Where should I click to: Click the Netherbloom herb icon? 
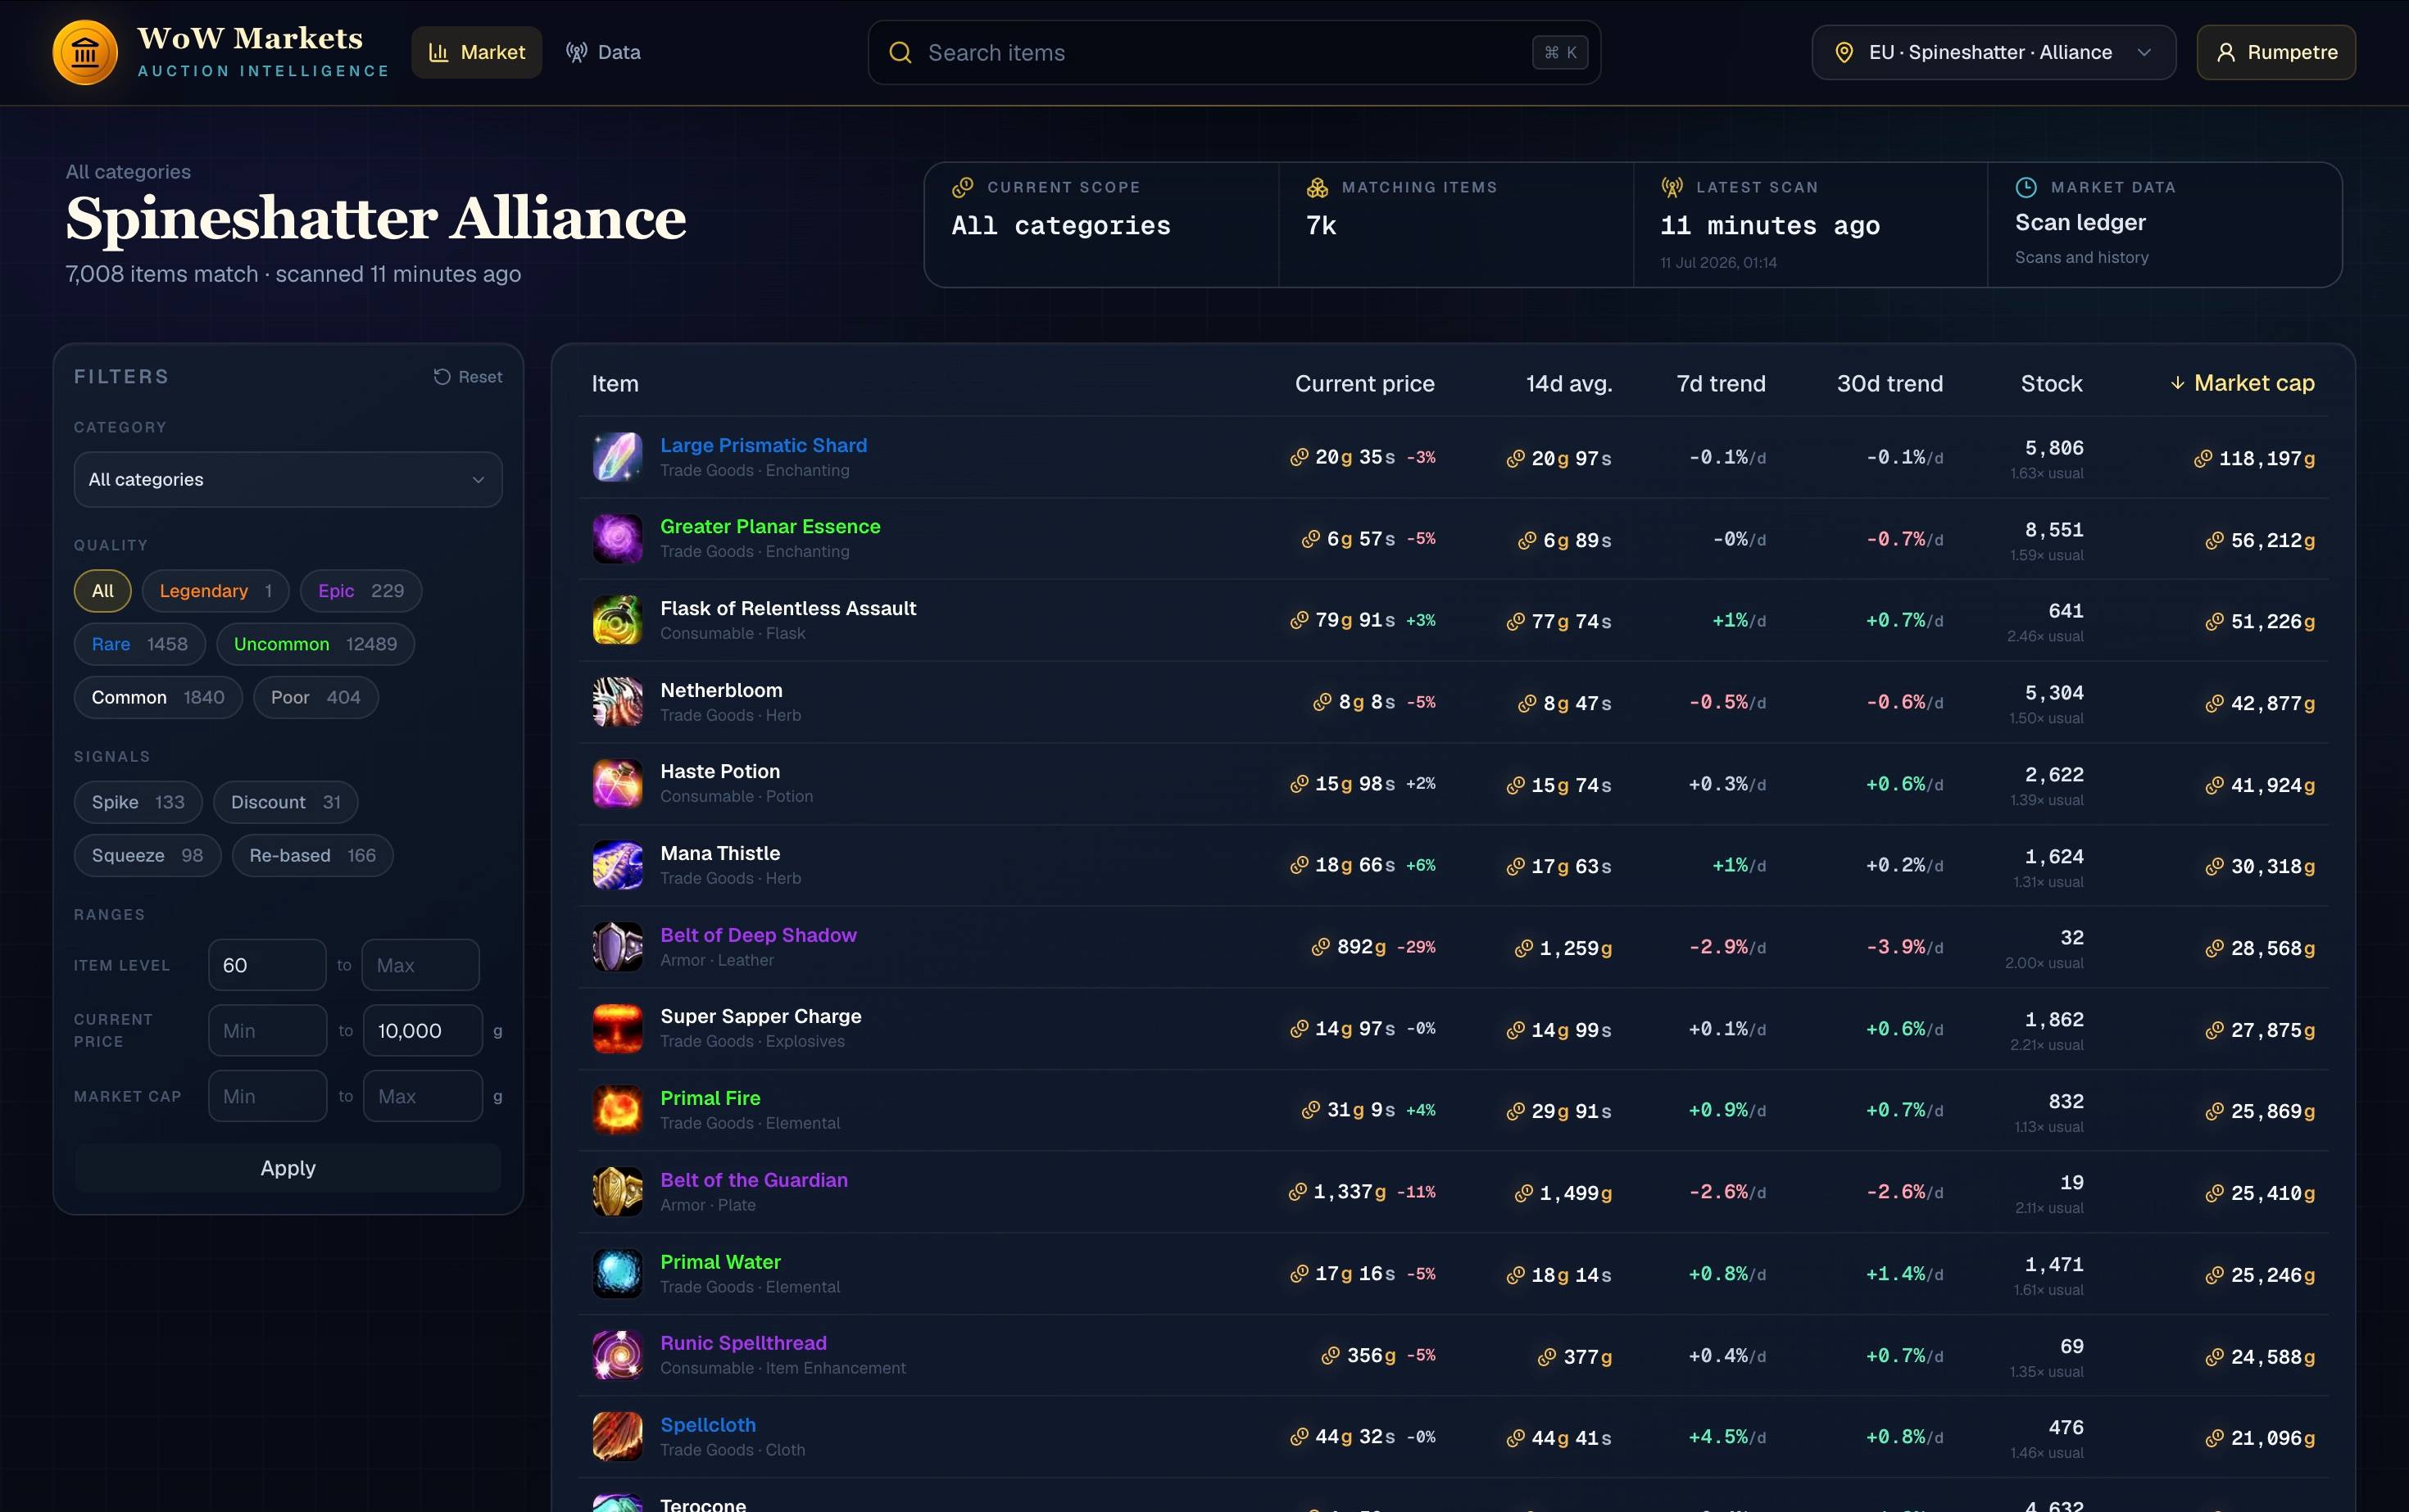(617, 702)
